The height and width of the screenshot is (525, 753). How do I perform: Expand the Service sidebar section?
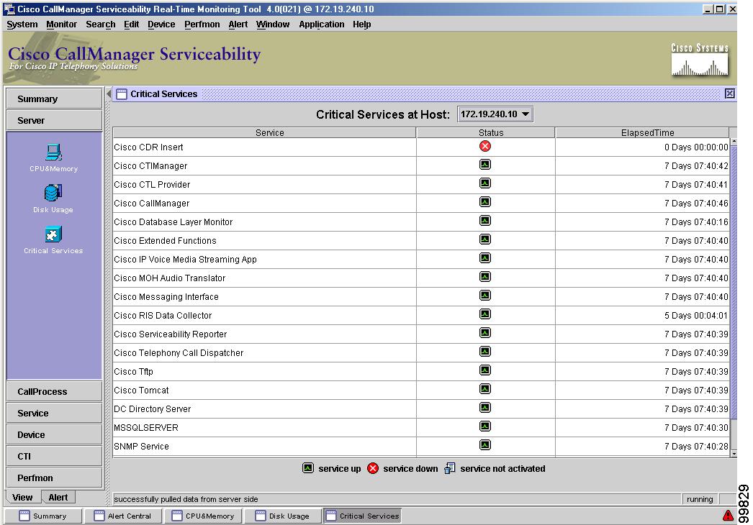[x=54, y=413]
